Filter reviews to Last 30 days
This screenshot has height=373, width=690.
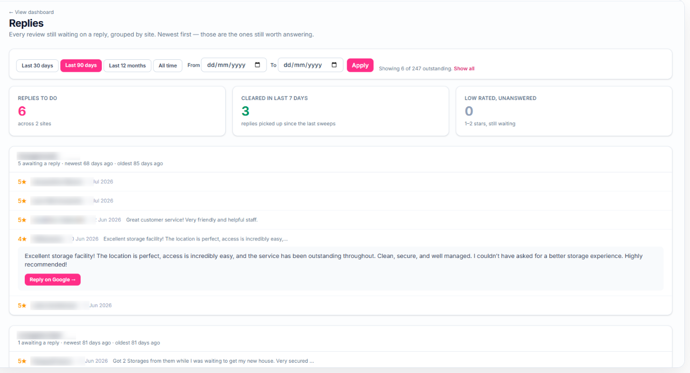pos(37,66)
